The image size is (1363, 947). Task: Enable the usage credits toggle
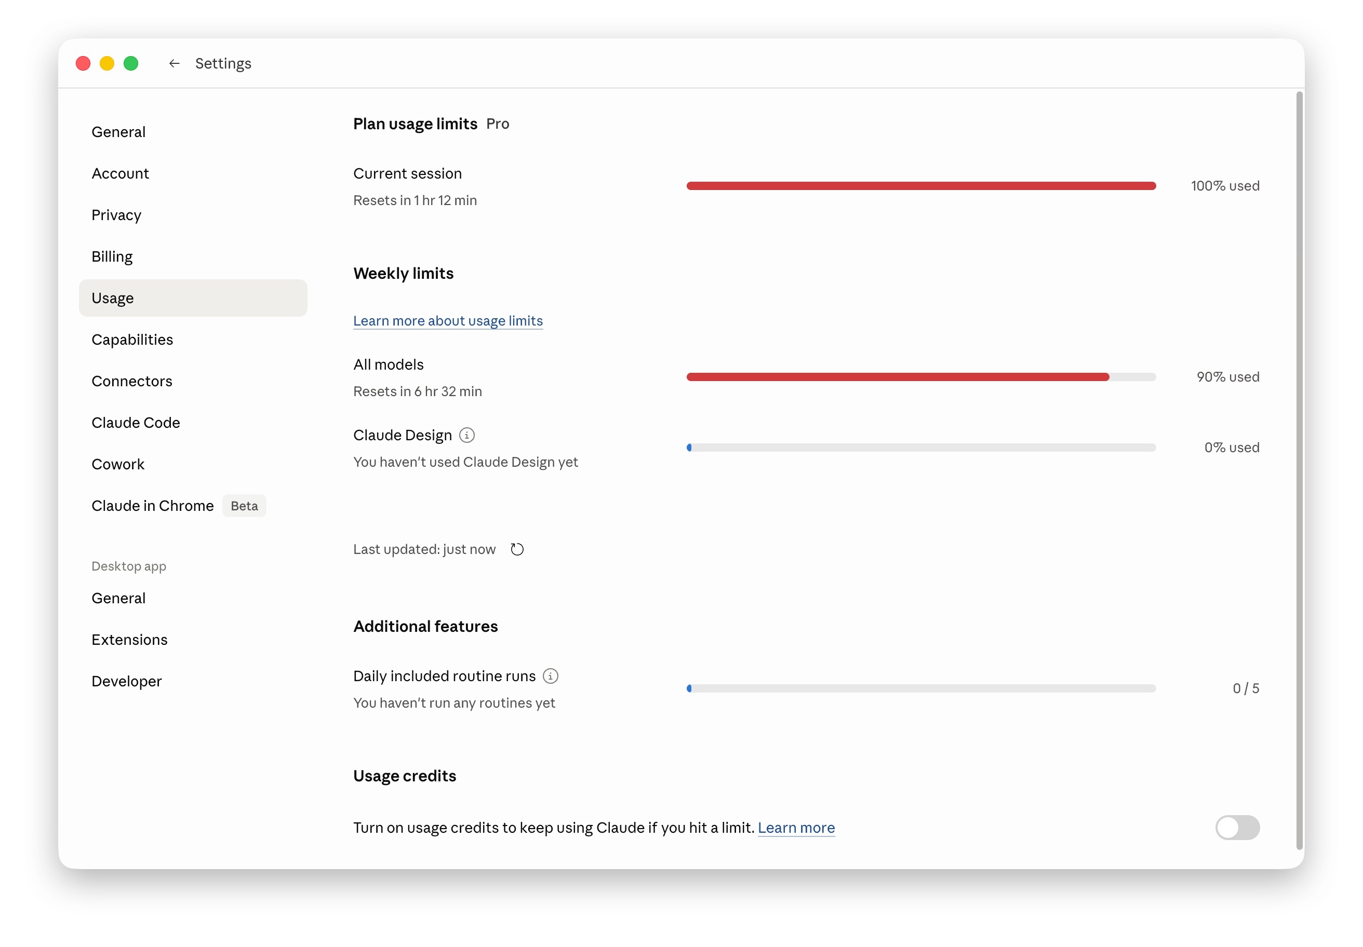click(1237, 828)
